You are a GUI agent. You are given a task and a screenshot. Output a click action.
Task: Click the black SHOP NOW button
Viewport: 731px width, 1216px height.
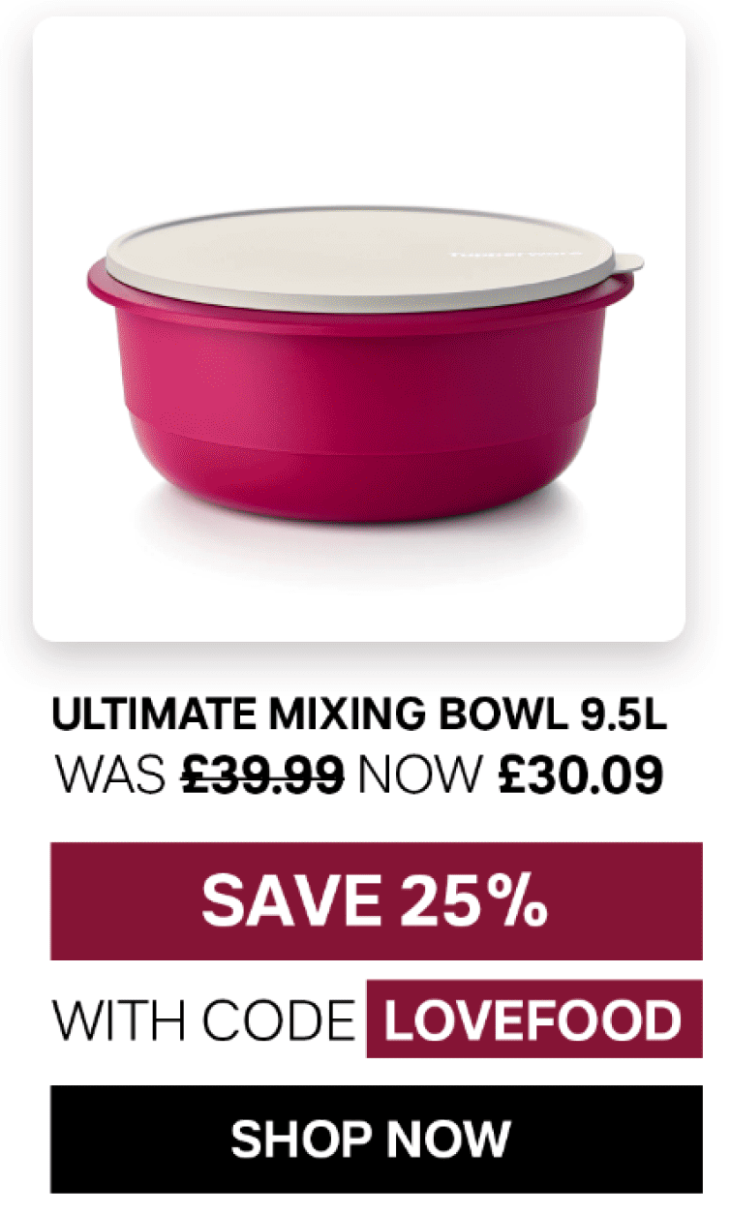click(376, 1139)
